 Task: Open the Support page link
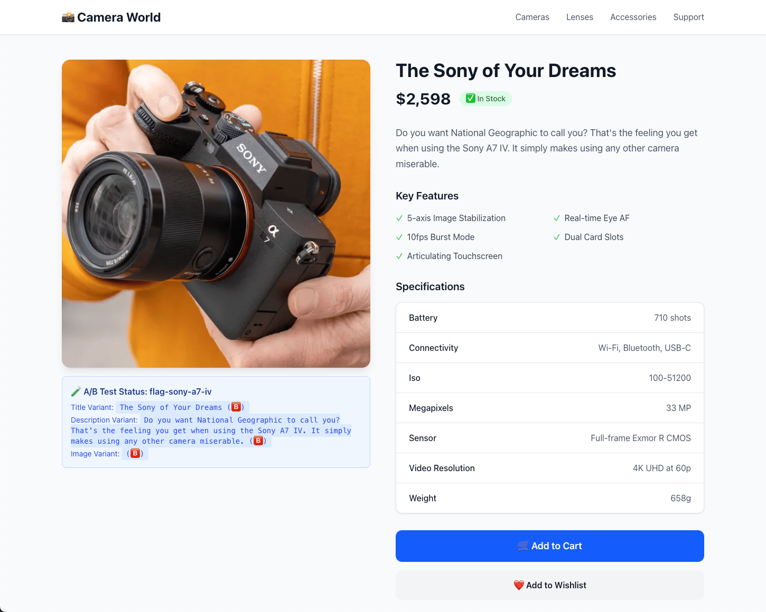[688, 17]
